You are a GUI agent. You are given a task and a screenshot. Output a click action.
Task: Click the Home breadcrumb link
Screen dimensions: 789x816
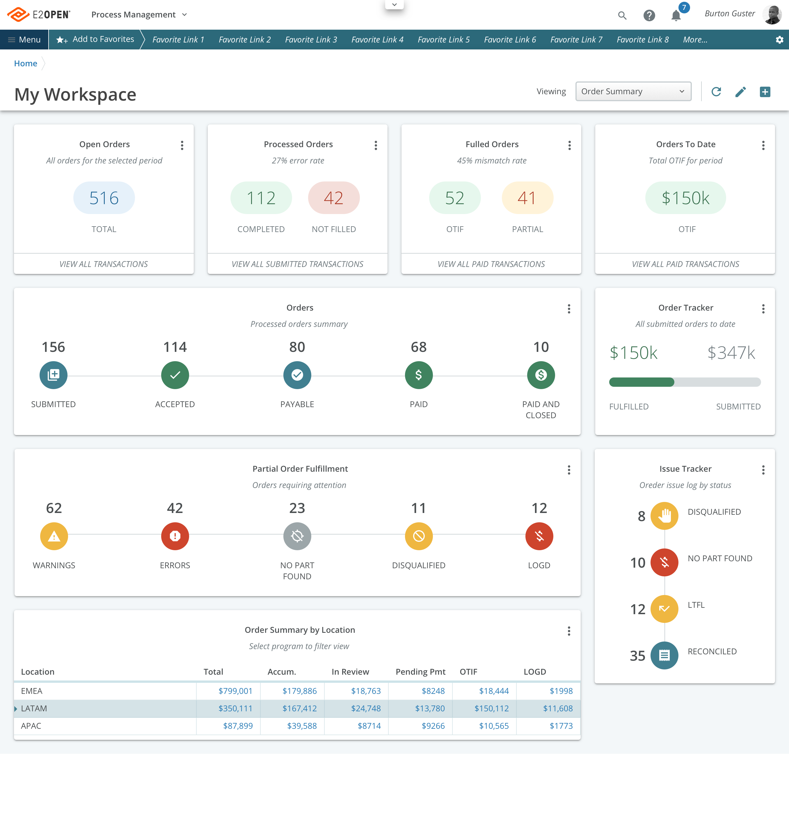(25, 63)
